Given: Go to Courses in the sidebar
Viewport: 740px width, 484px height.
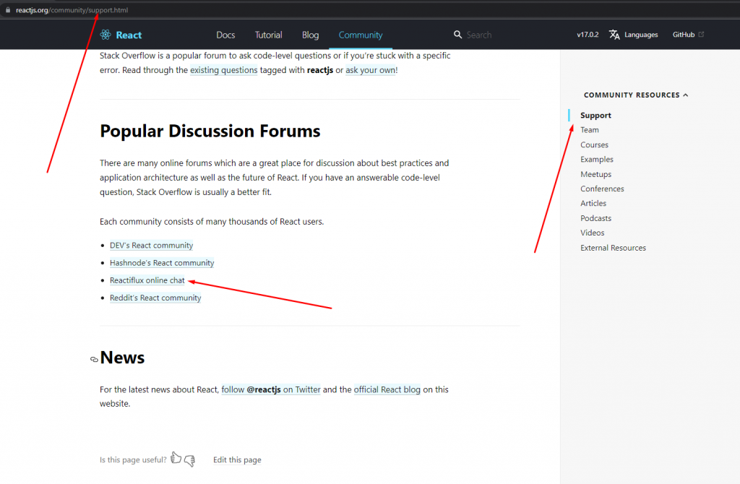Looking at the screenshot, I should [594, 144].
